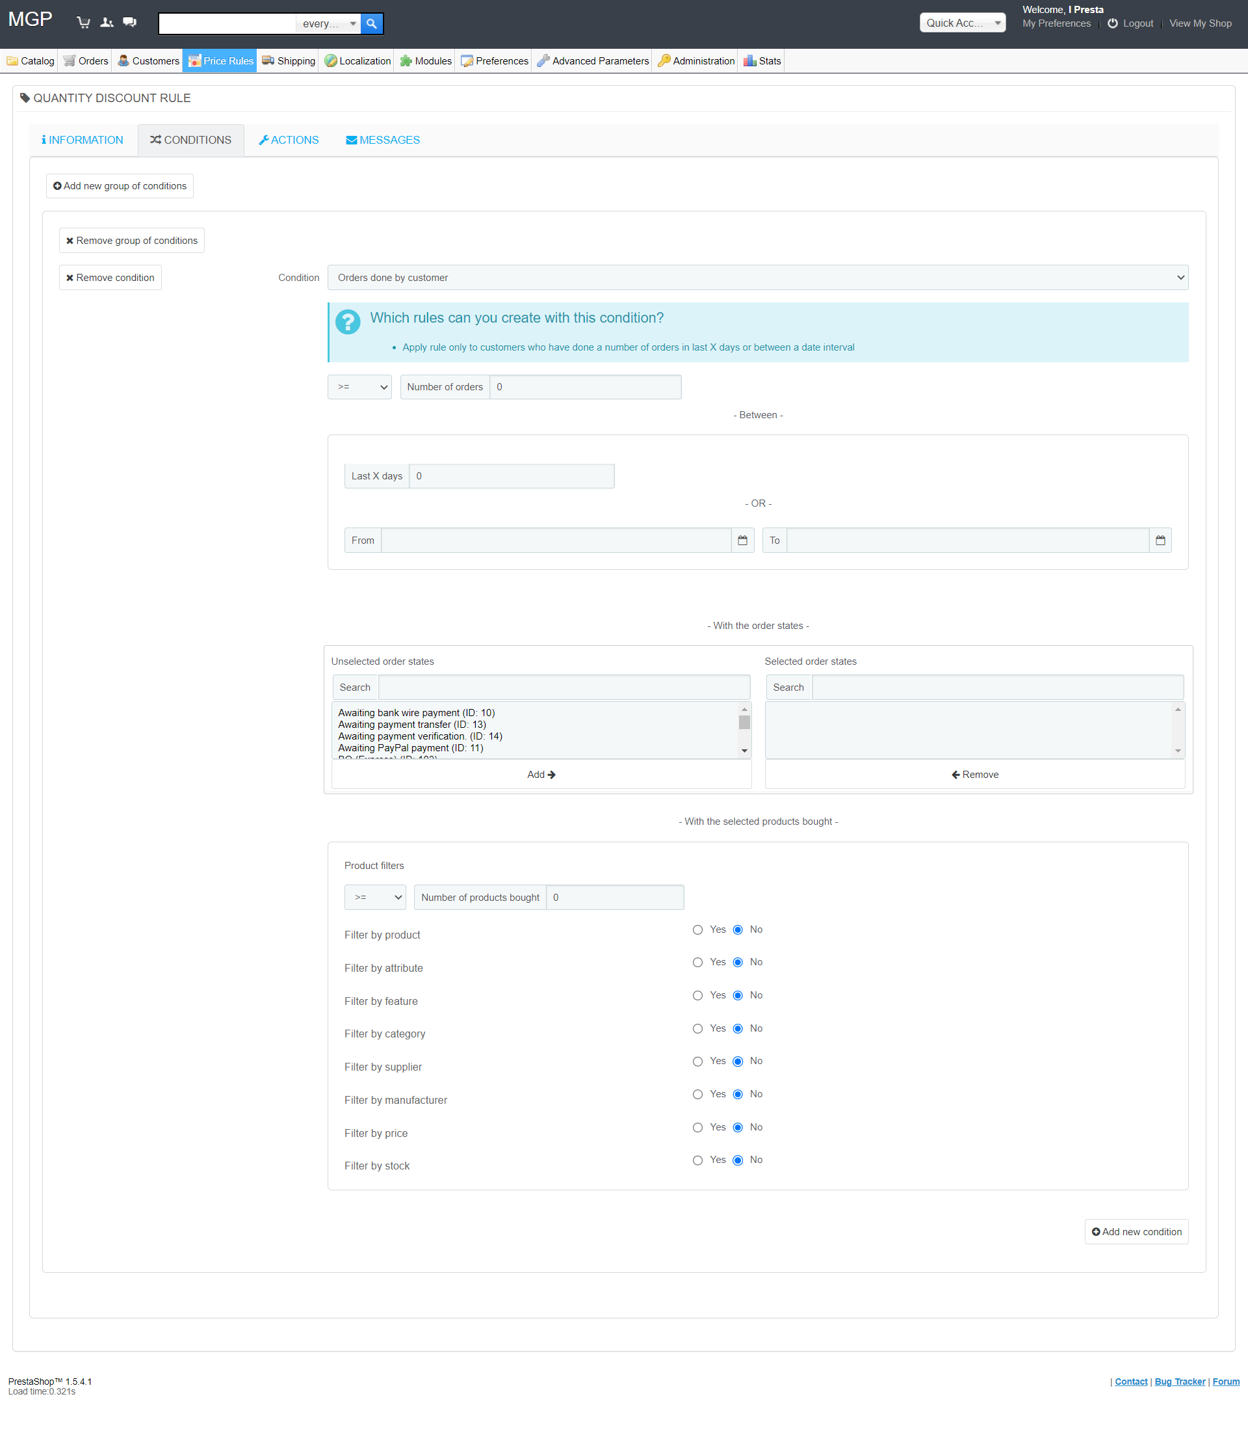Viewport: 1248px width, 1429px height.
Task: Click the Add new condition button
Action: click(x=1136, y=1232)
